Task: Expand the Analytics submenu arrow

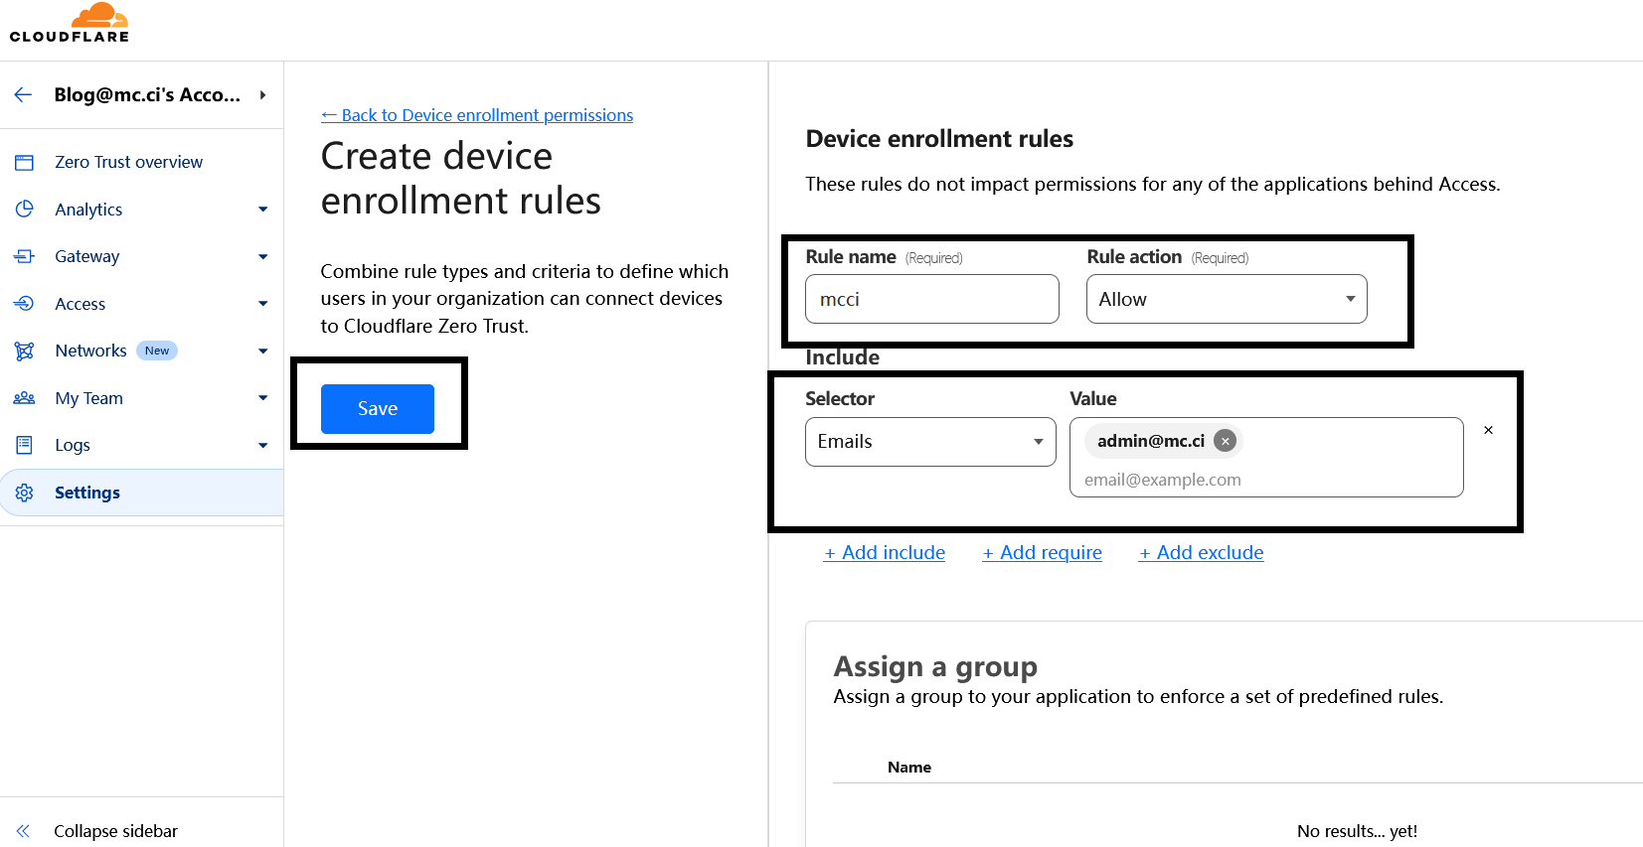Action: tap(262, 210)
